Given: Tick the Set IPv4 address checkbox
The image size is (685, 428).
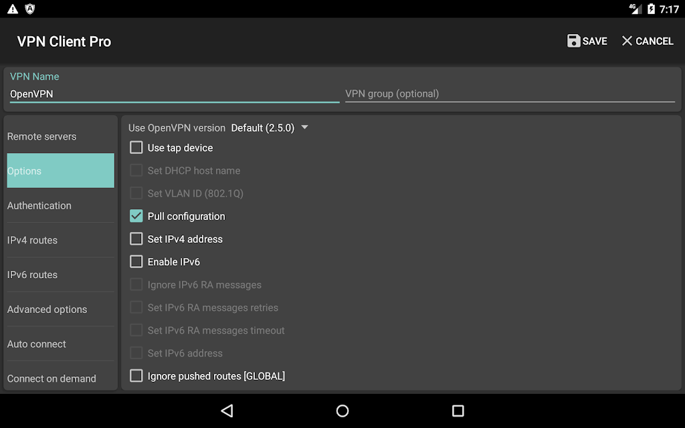Looking at the screenshot, I should pos(136,239).
